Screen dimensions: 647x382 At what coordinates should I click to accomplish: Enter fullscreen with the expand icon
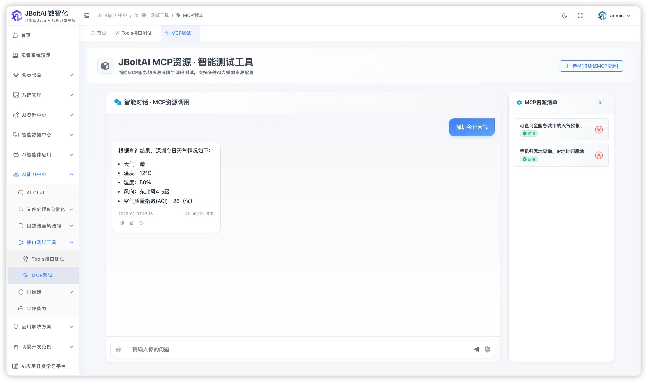(580, 15)
